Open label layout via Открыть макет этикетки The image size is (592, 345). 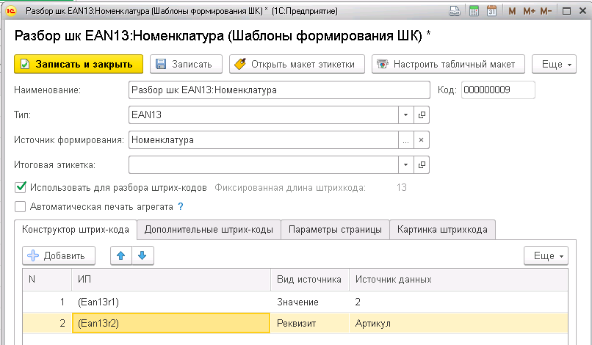coord(297,64)
